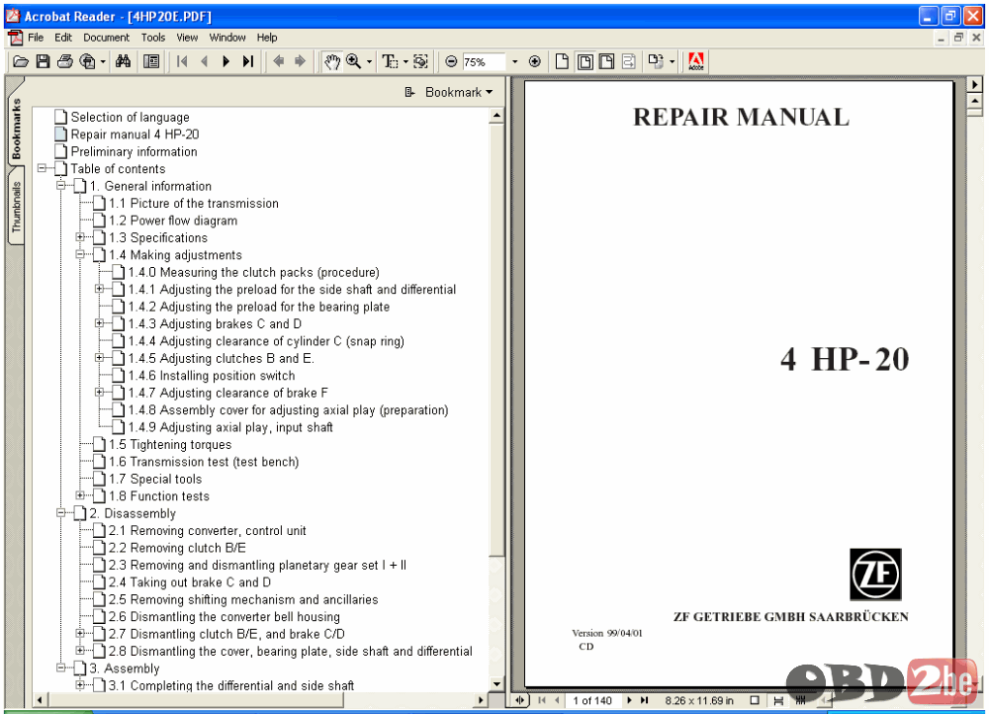This screenshot has width=989, height=714.
Task: Click the Zoom In plus button
Action: 535,61
